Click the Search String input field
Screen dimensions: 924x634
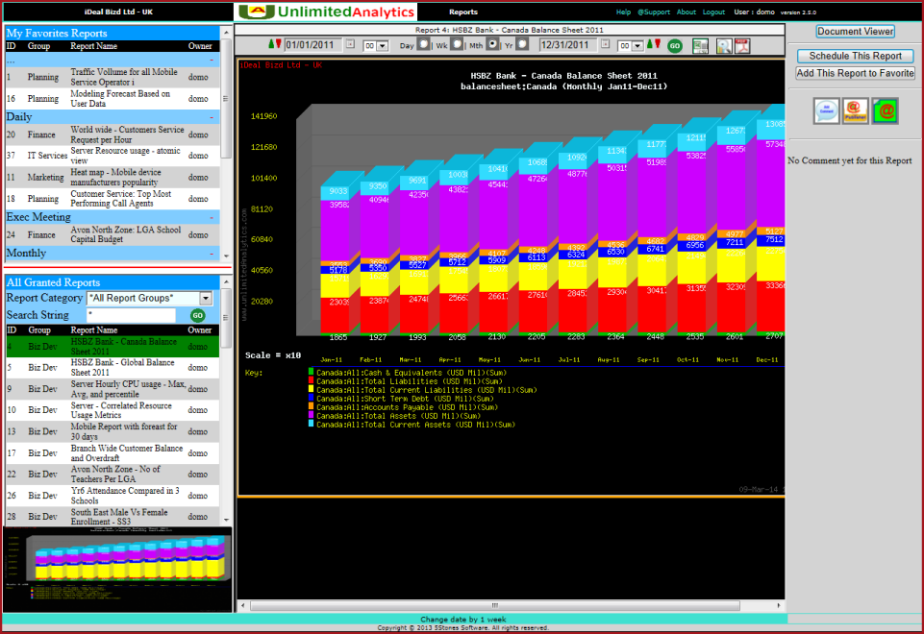tap(131, 315)
